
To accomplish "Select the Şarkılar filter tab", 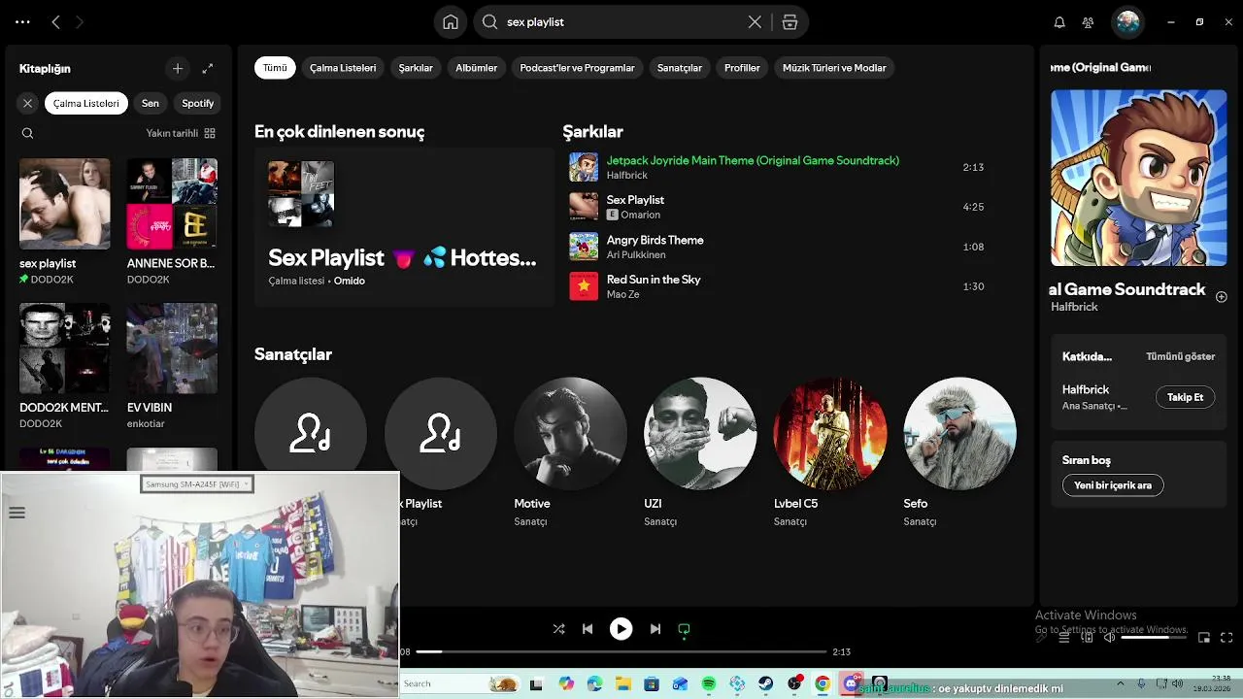I will tap(416, 68).
